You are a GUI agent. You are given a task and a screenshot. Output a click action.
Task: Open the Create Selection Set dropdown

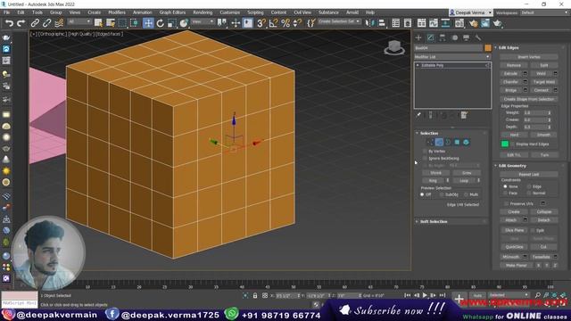339,21
